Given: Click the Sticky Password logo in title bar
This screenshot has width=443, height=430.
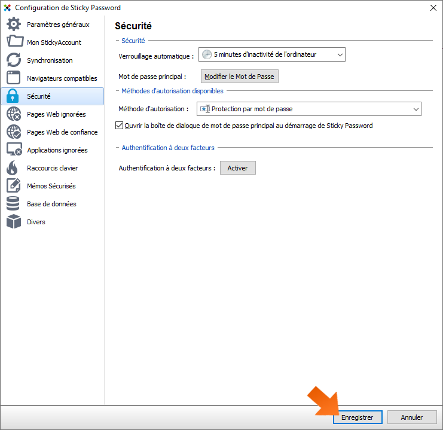Looking at the screenshot, I should coord(7,8).
